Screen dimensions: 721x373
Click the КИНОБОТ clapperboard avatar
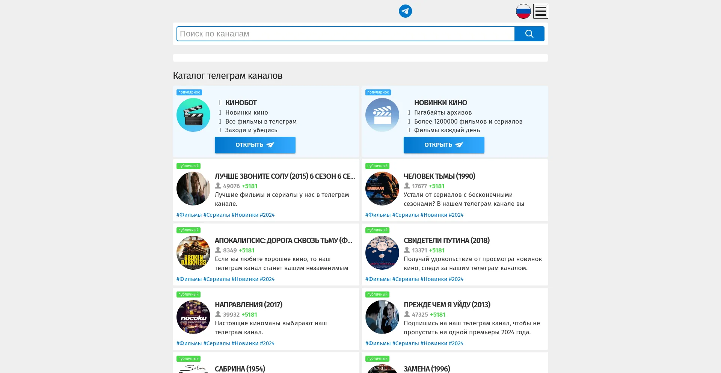[193, 115]
